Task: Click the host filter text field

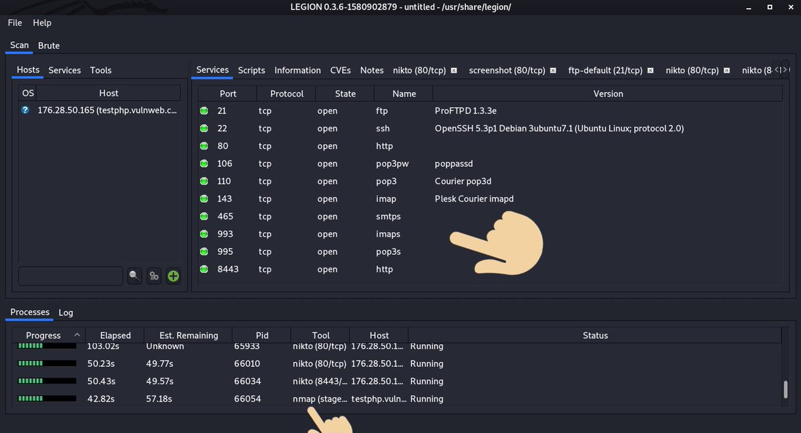Action: click(71, 276)
